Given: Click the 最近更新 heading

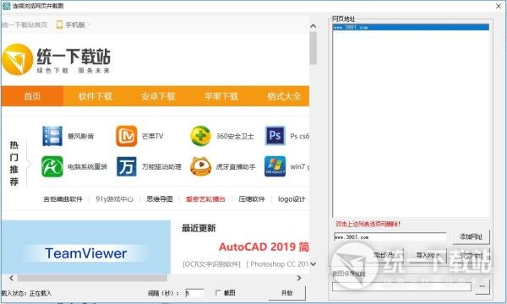Looking at the screenshot, I should [199, 228].
